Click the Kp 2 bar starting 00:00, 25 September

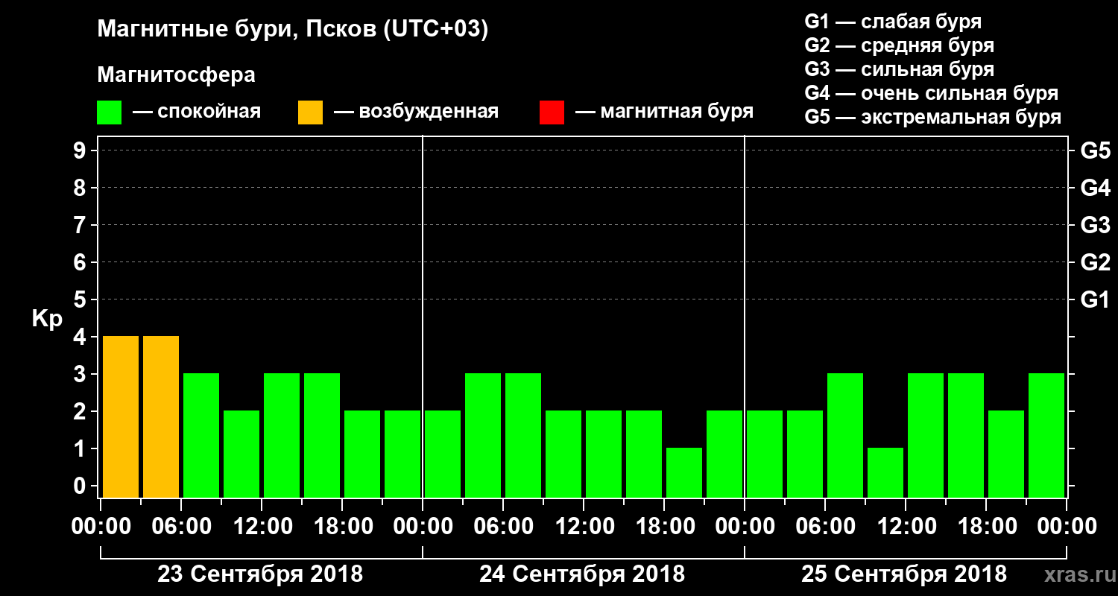pyautogui.click(x=765, y=454)
